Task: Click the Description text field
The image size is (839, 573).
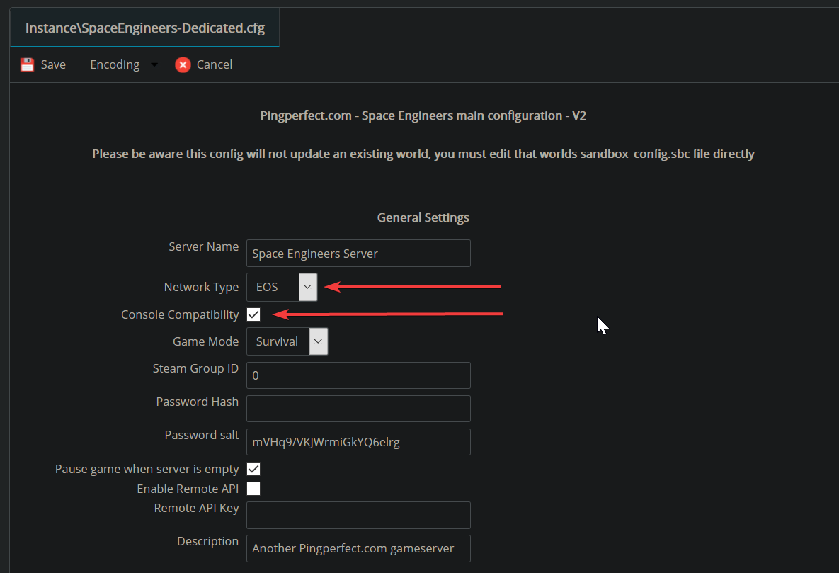Action: pyautogui.click(x=358, y=548)
